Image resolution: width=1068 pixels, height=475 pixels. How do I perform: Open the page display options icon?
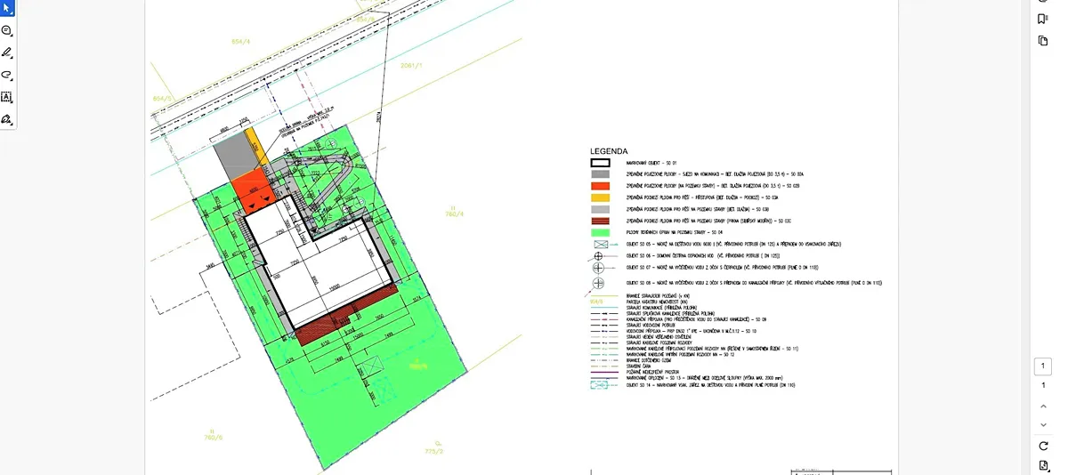coord(1043,466)
